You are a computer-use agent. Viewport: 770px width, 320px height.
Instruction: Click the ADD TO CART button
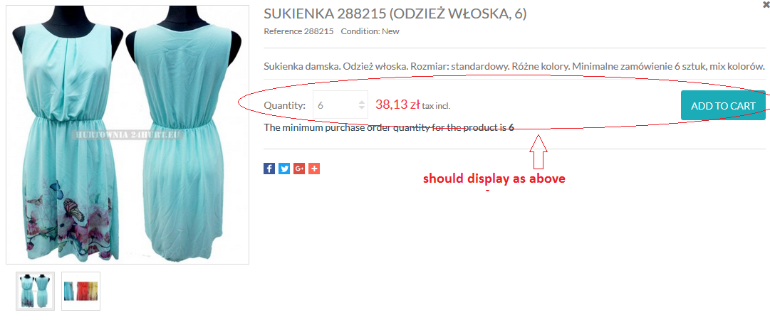[723, 105]
